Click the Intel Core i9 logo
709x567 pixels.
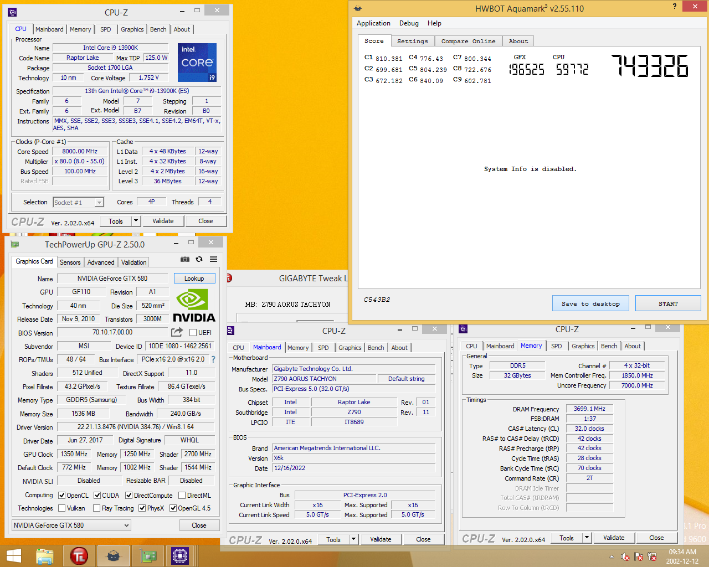197,63
